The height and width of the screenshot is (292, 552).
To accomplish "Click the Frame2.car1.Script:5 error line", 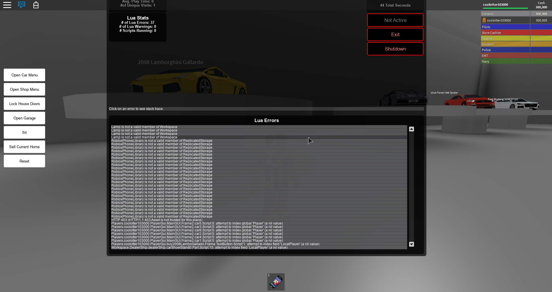I will click(259, 241).
